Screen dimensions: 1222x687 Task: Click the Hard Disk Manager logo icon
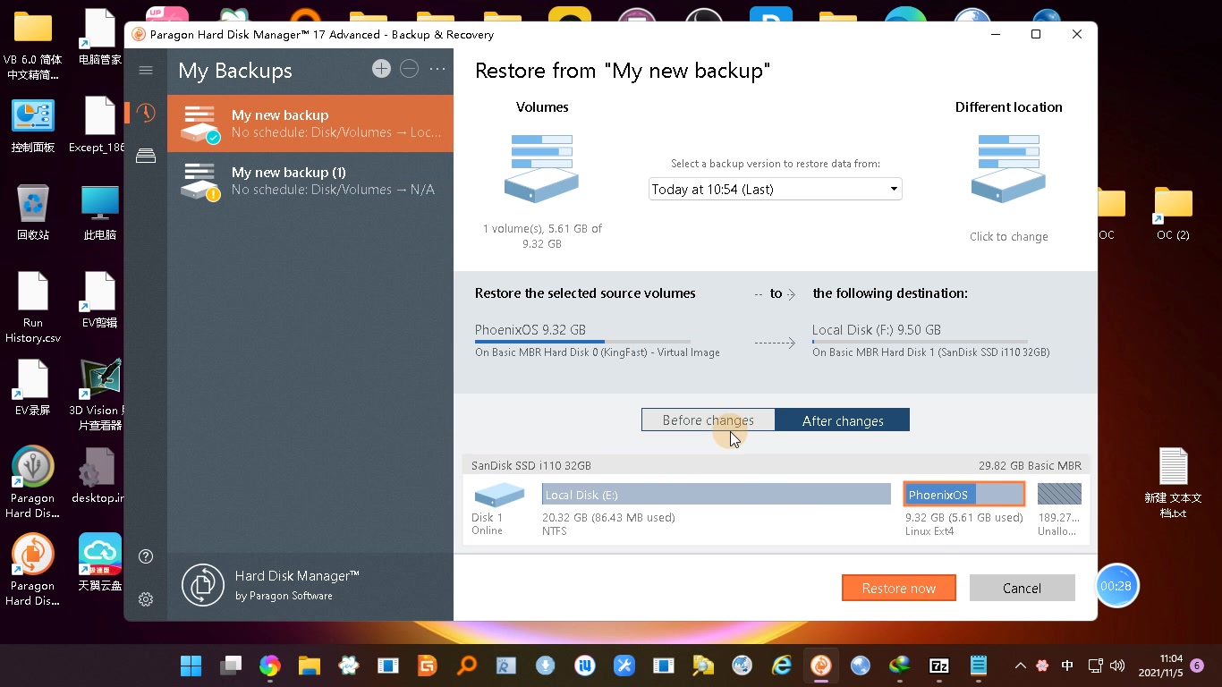pyautogui.click(x=203, y=585)
